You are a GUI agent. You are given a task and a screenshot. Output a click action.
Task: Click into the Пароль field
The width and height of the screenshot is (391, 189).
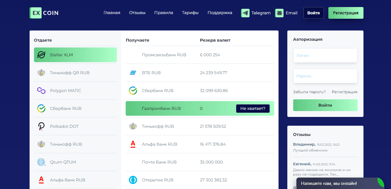pyautogui.click(x=325, y=76)
